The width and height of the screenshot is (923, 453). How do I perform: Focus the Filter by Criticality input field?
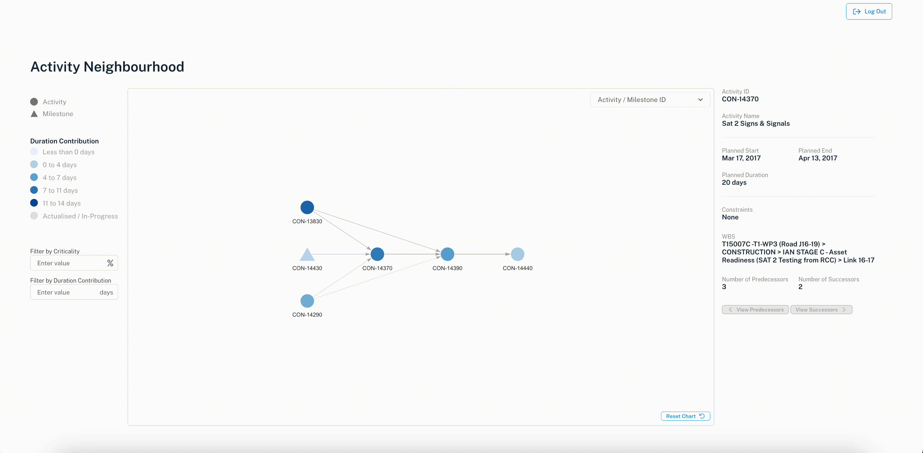coord(74,263)
